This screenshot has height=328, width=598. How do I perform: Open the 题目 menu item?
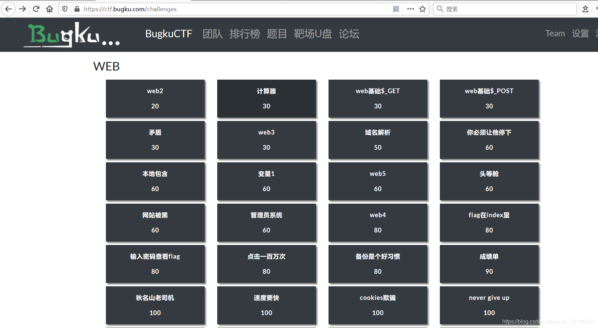tap(277, 34)
